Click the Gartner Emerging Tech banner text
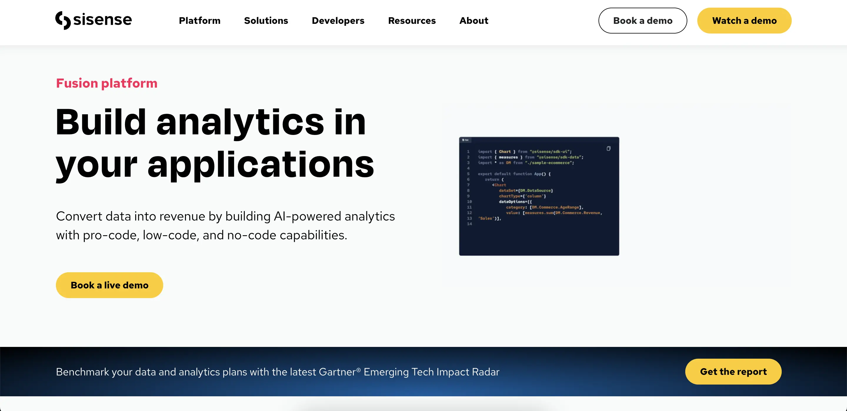The image size is (847, 411). coord(278,372)
